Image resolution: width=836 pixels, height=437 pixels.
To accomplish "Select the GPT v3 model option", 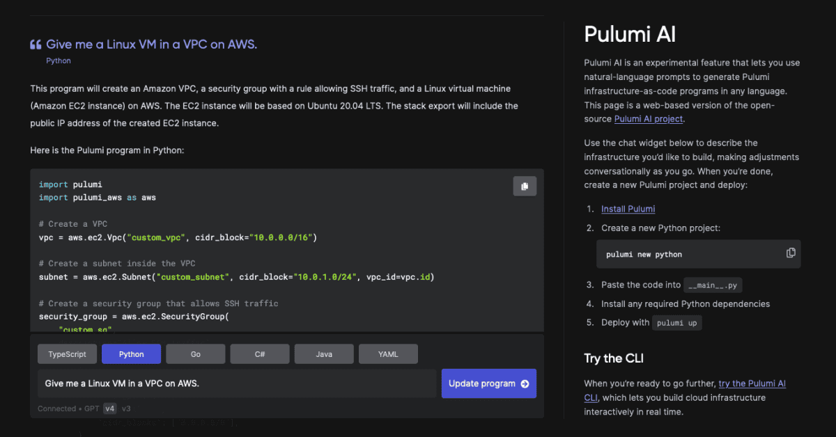I will 126,408.
